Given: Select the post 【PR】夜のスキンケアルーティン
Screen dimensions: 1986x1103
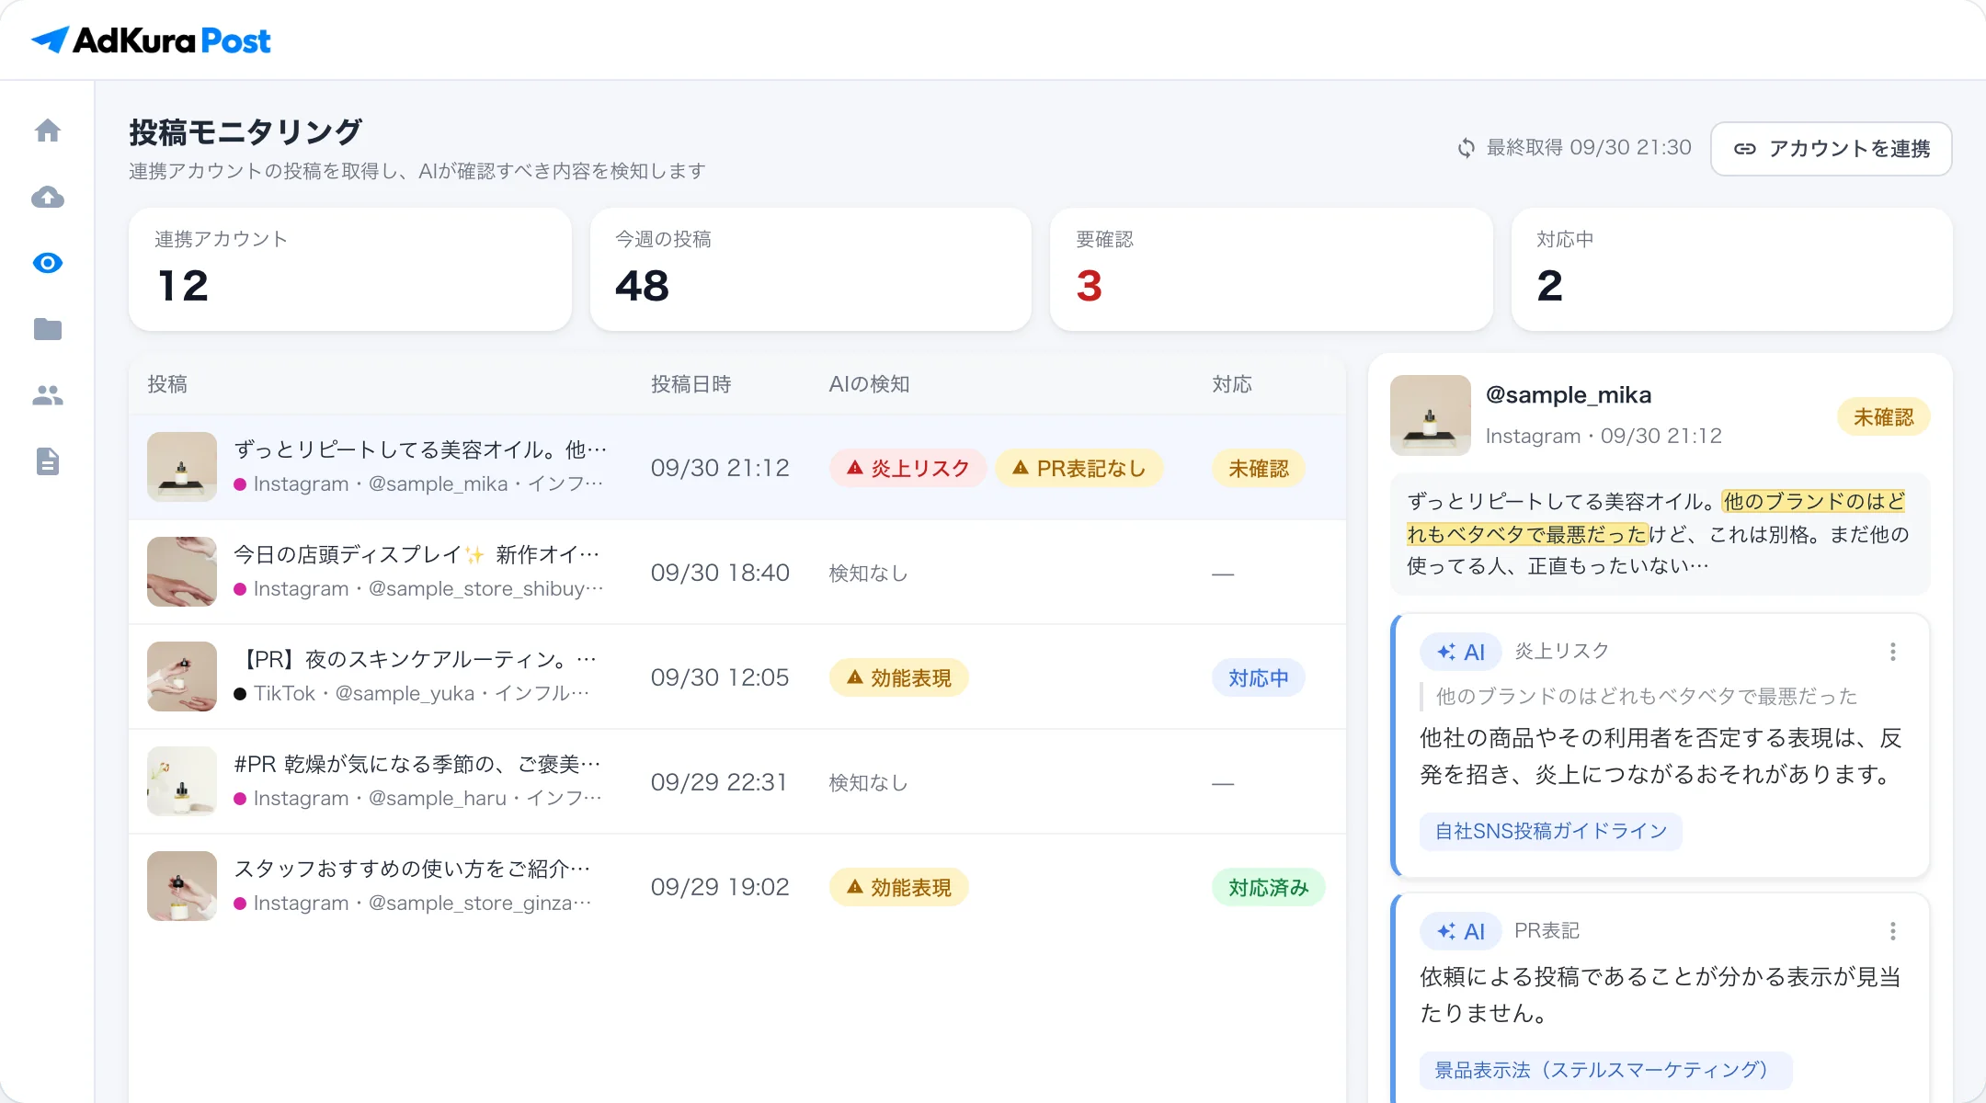Looking at the screenshot, I should pyautogui.click(x=737, y=677).
